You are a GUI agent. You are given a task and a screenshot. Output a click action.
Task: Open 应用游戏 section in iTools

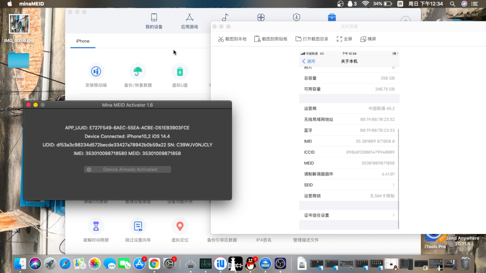point(190,21)
